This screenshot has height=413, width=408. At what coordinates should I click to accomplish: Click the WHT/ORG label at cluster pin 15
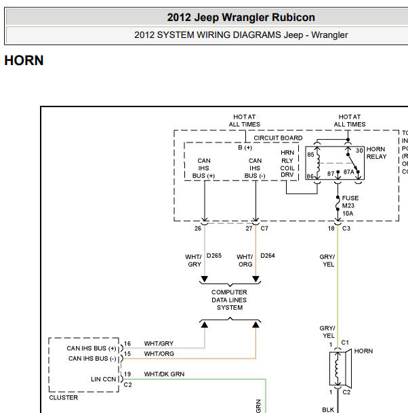click(x=159, y=354)
